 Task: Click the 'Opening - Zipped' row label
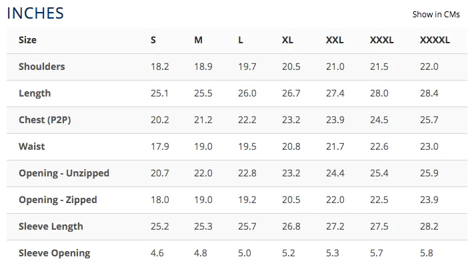click(58, 200)
